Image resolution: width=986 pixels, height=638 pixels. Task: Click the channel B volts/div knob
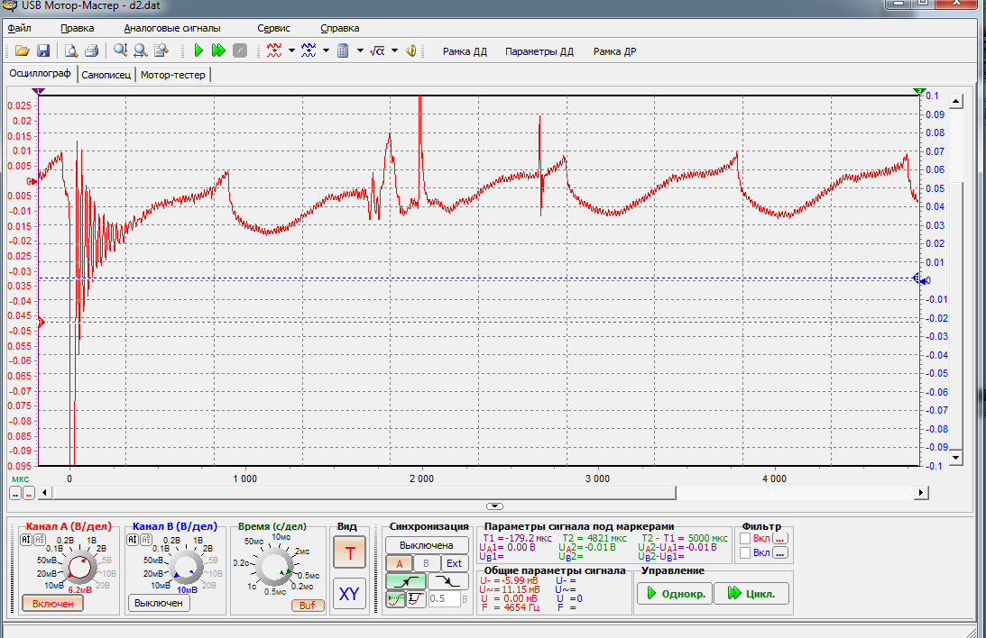[x=186, y=567]
